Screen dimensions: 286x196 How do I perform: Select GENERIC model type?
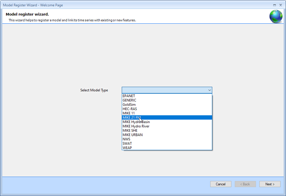167,100
